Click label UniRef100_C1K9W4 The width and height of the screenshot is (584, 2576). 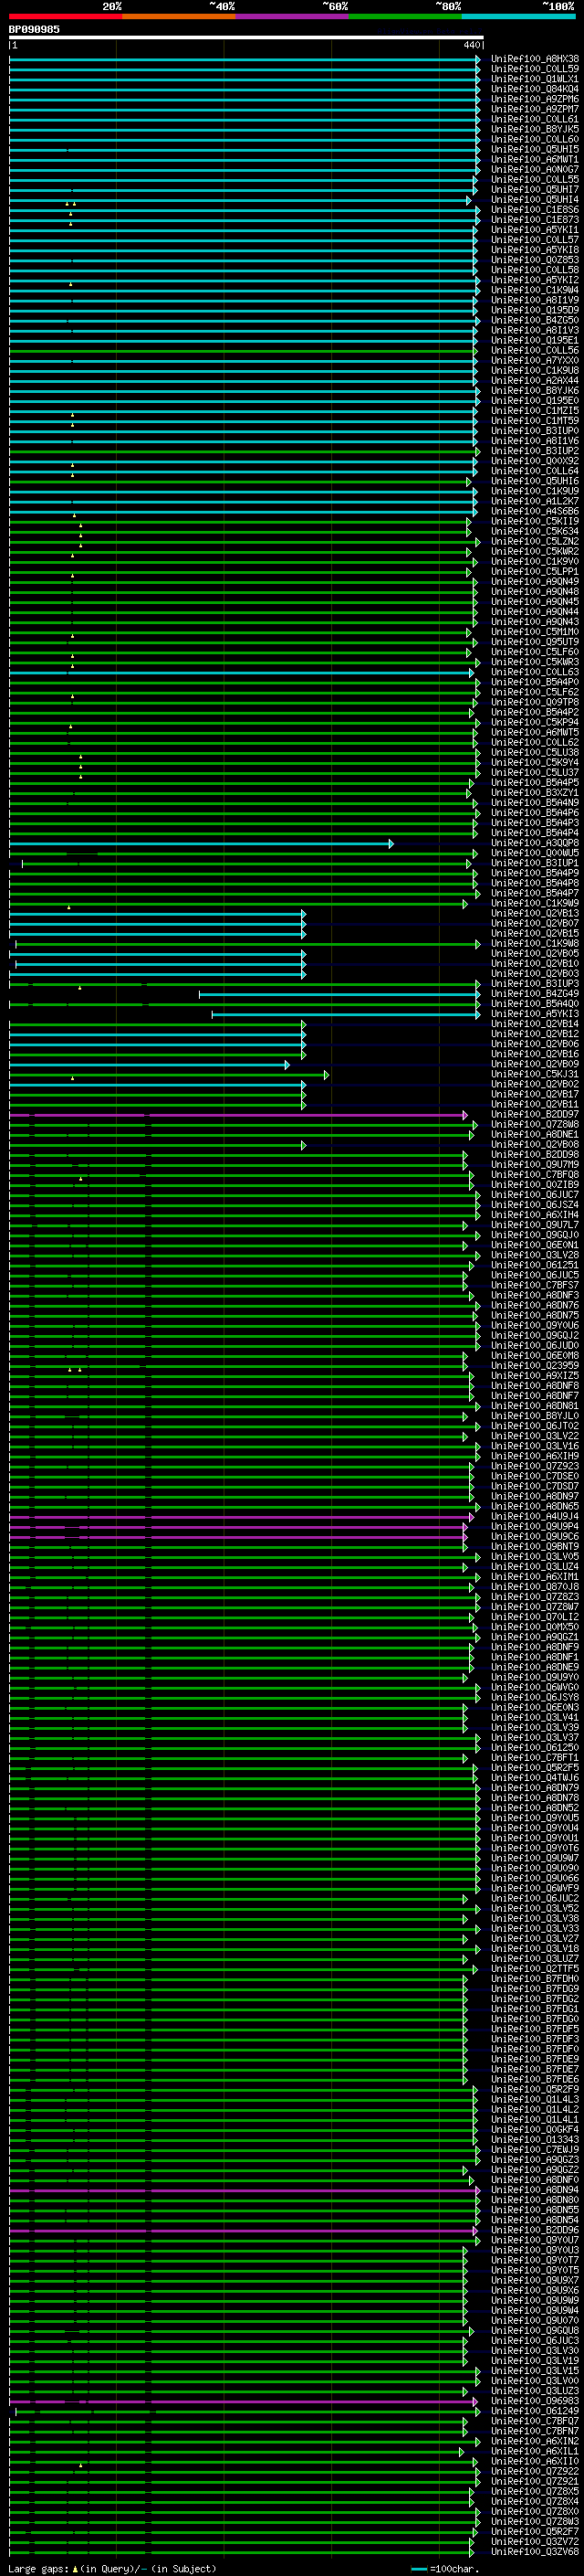point(535,290)
